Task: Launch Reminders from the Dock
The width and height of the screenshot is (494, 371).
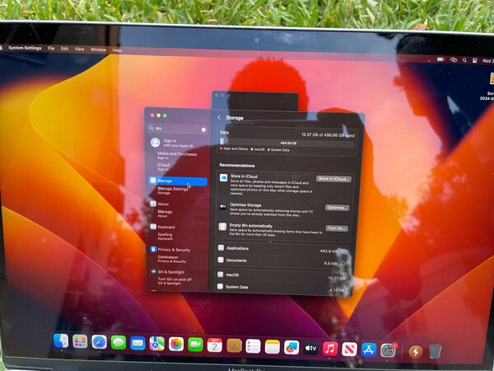Action: (x=253, y=347)
